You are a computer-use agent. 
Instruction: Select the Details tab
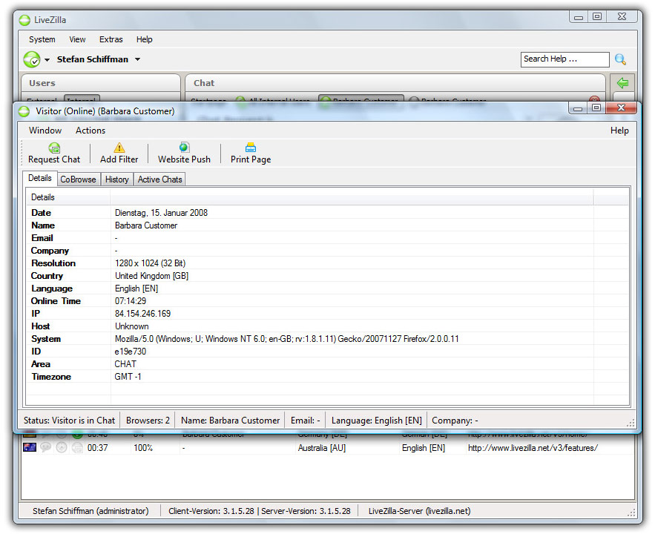pyautogui.click(x=39, y=178)
